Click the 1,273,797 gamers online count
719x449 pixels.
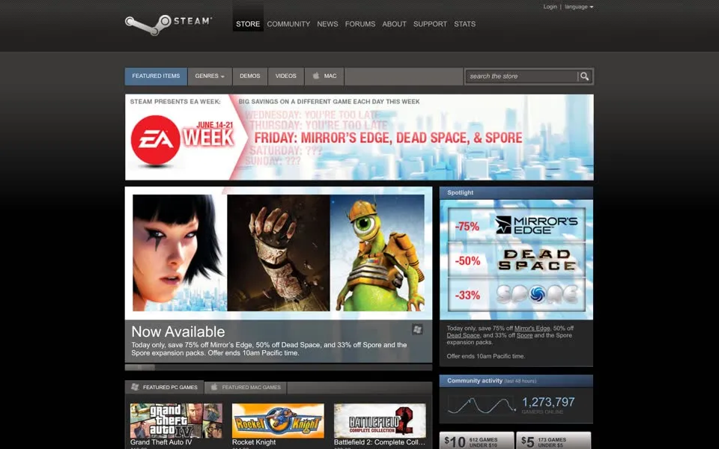click(x=548, y=403)
